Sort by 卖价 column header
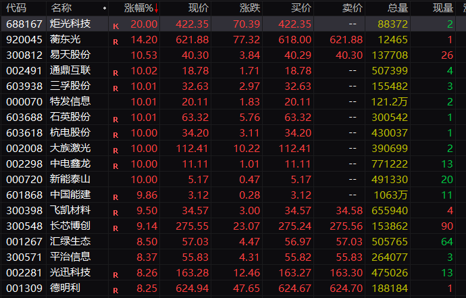Image resolution: width=466 pixels, height=298 pixels. pos(353,8)
